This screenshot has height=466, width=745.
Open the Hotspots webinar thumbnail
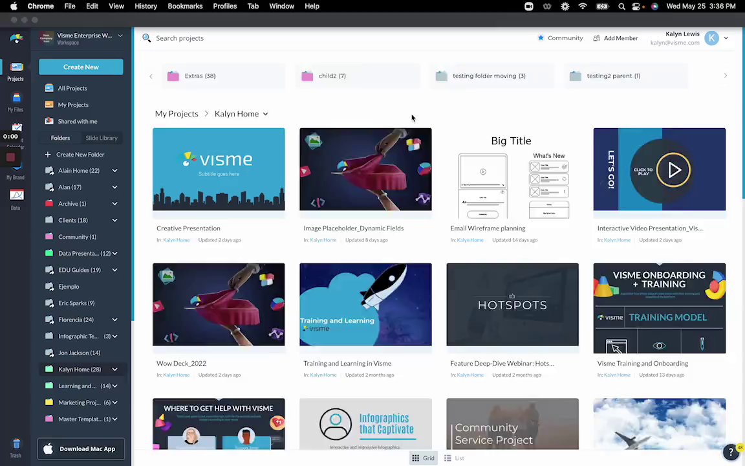coord(512,304)
